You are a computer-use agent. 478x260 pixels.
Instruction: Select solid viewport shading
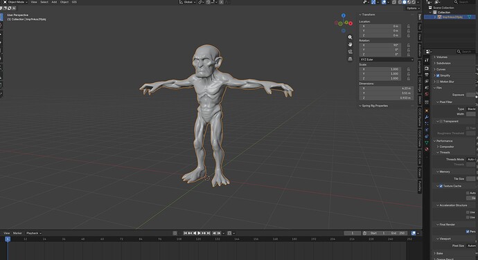click(x=405, y=2)
